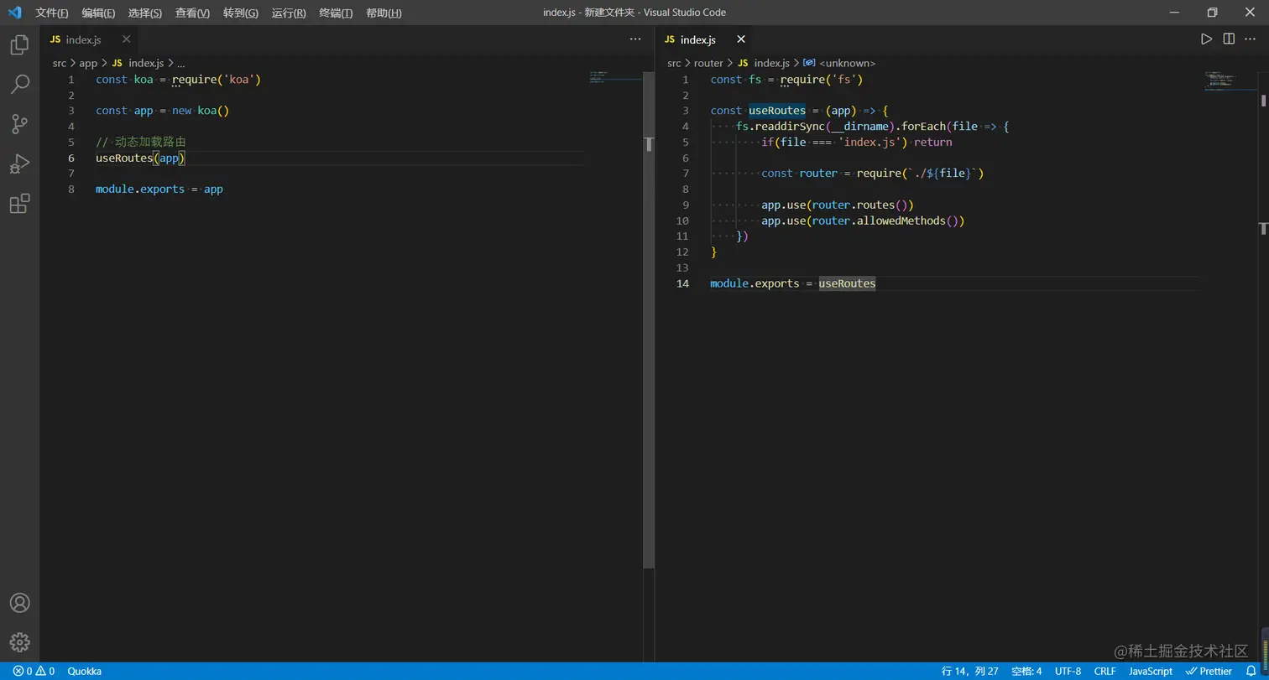Click the Quokka status bar item

pos(85,671)
